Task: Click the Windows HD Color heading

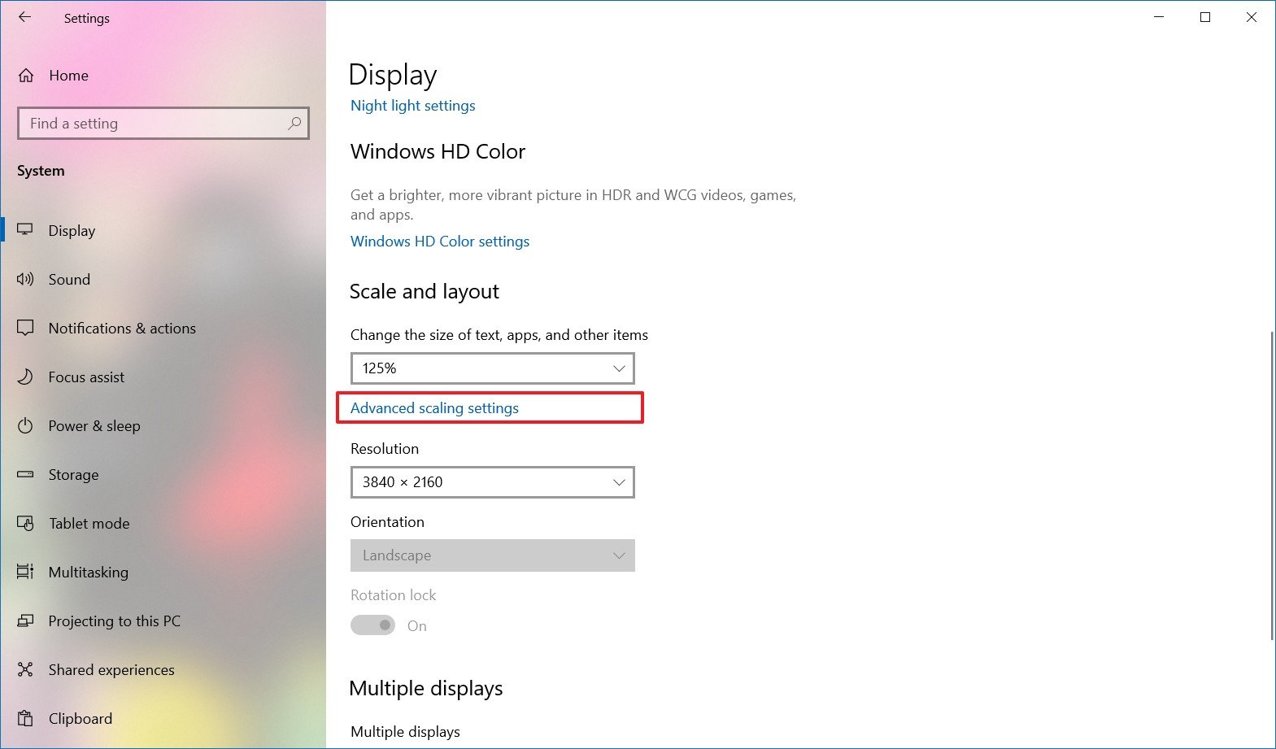Action: tap(438, 152)
